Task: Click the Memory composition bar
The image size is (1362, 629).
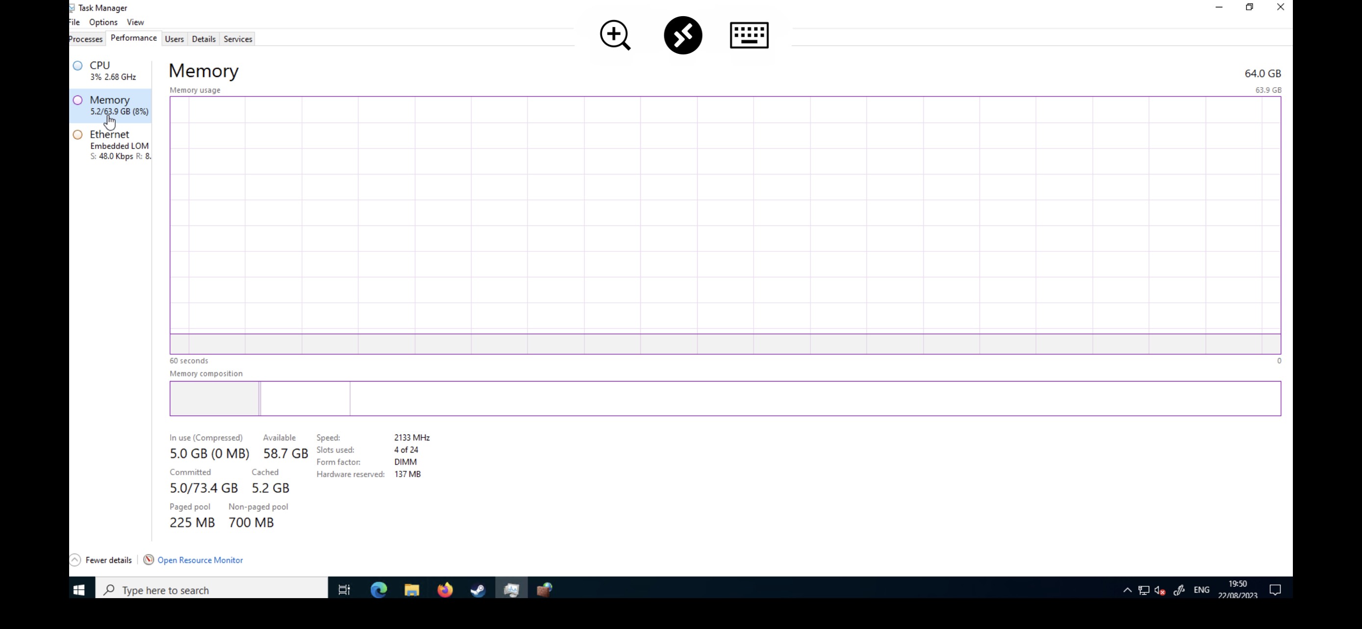Action: (725, 399)
